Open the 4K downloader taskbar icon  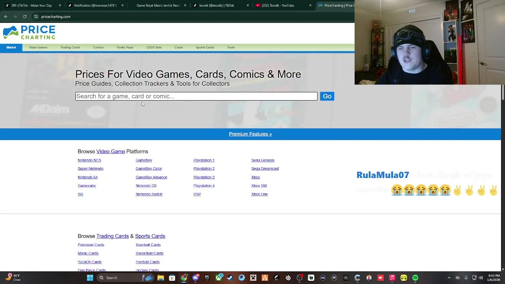334,278
